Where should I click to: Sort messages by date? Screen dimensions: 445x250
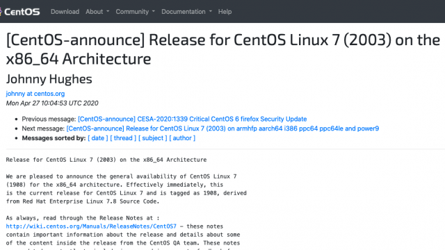[98, 138]
